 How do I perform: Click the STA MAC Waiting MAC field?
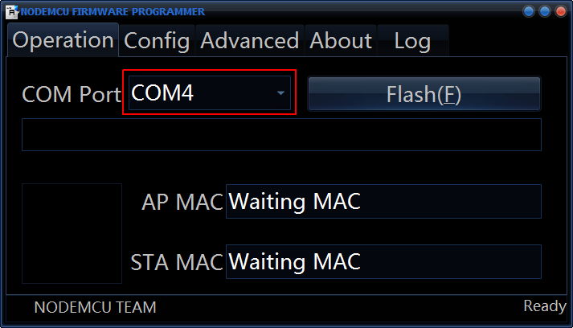(x=383, y=262)
